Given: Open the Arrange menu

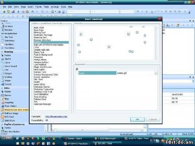Looking at the screenshot, I should [x=55, y=7].
